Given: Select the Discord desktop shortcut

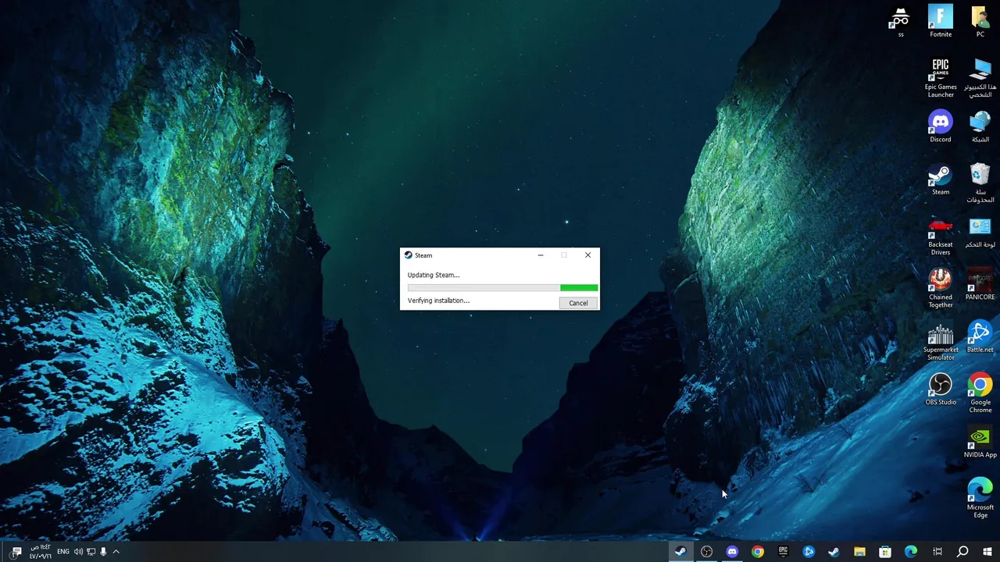Looking at the screenshot, I should pyautogui.click(x=941, y=127).
